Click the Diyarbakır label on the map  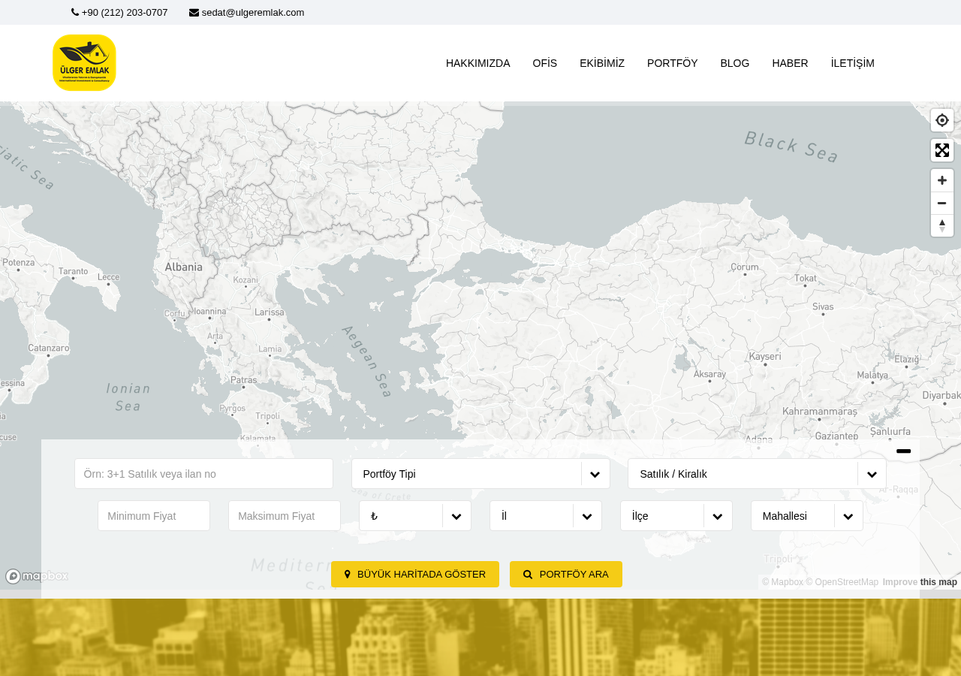pos(941,395)
